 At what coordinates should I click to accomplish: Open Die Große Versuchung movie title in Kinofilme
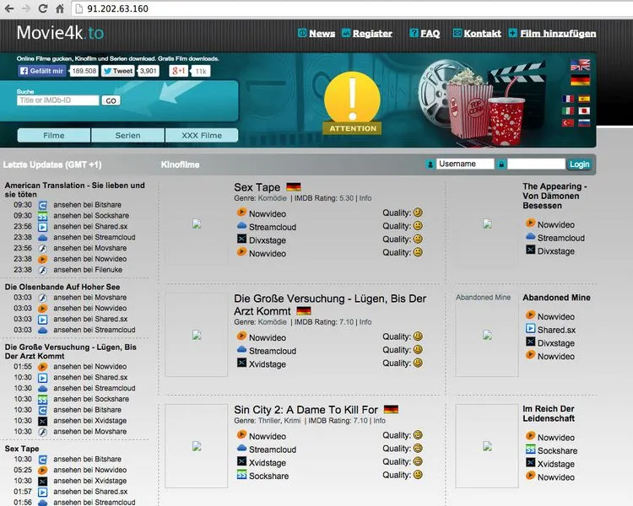(330, 304)
